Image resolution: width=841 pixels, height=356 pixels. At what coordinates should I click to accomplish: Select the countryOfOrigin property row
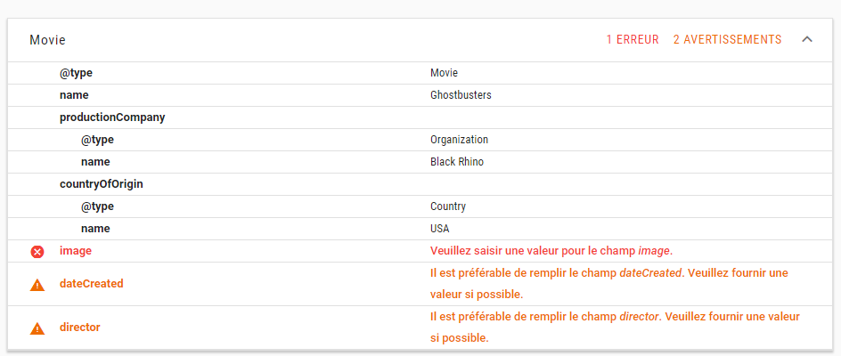click(x=102, y=184)
